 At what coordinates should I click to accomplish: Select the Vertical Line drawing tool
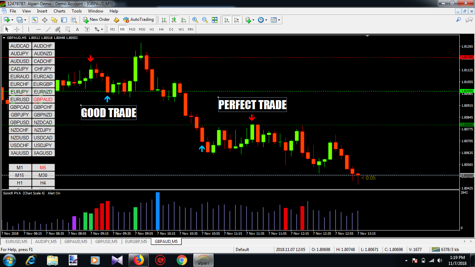(x=29, y=29)
